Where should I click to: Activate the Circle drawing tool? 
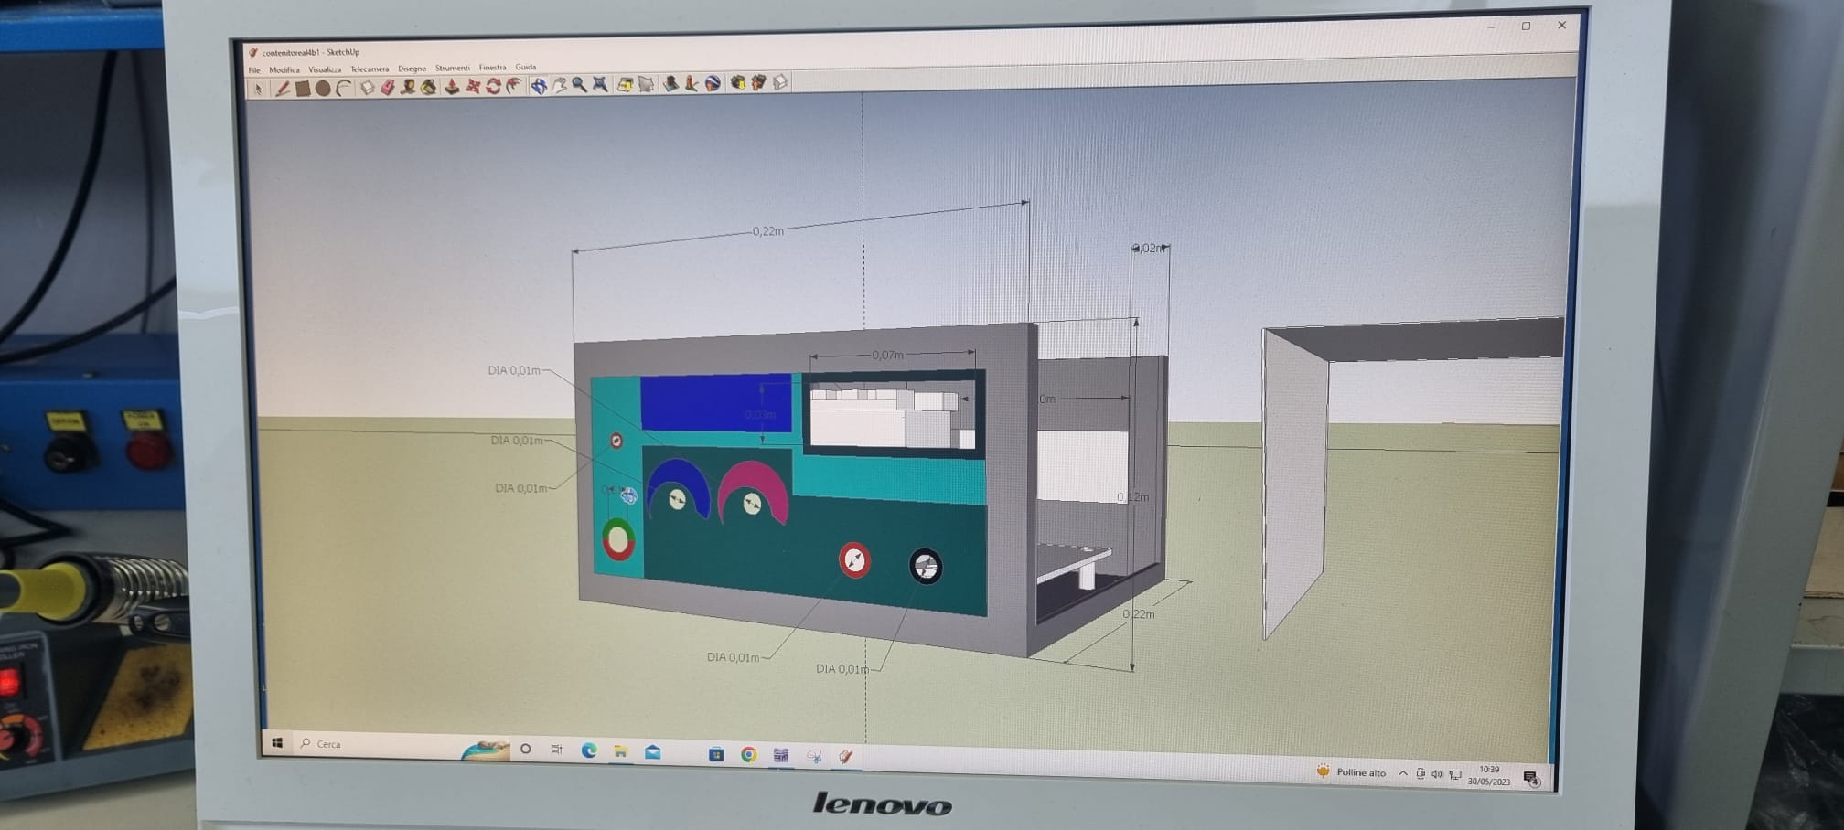(323, 89)
